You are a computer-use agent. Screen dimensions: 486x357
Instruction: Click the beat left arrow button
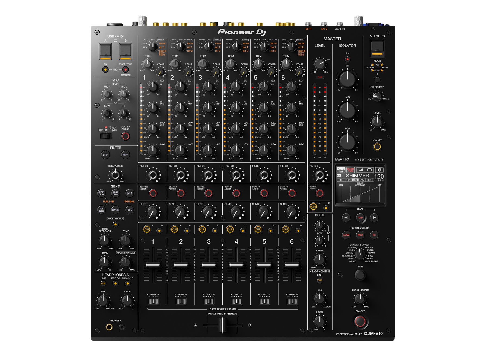pyautogui.click(x=346, y=218)
